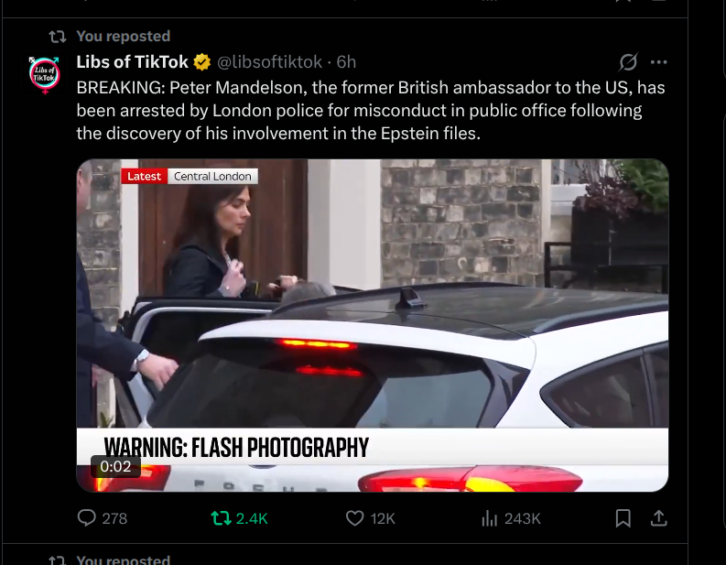The width and height of the screenshot is (726, 565).
Task: Open the post via the 6h timestamp
Action: pyautogui.click(x=346, y=62)
